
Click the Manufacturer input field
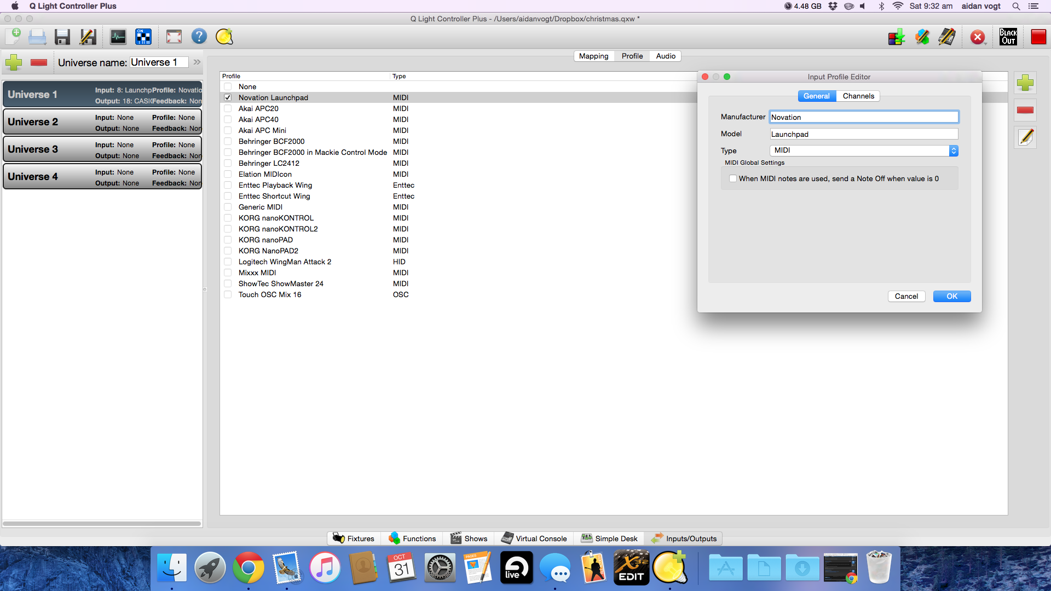pos(864,117)
